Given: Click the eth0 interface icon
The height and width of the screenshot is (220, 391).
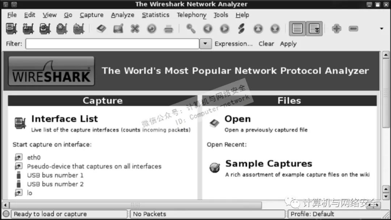Looking at the screenshot, I should coord(18,157).
